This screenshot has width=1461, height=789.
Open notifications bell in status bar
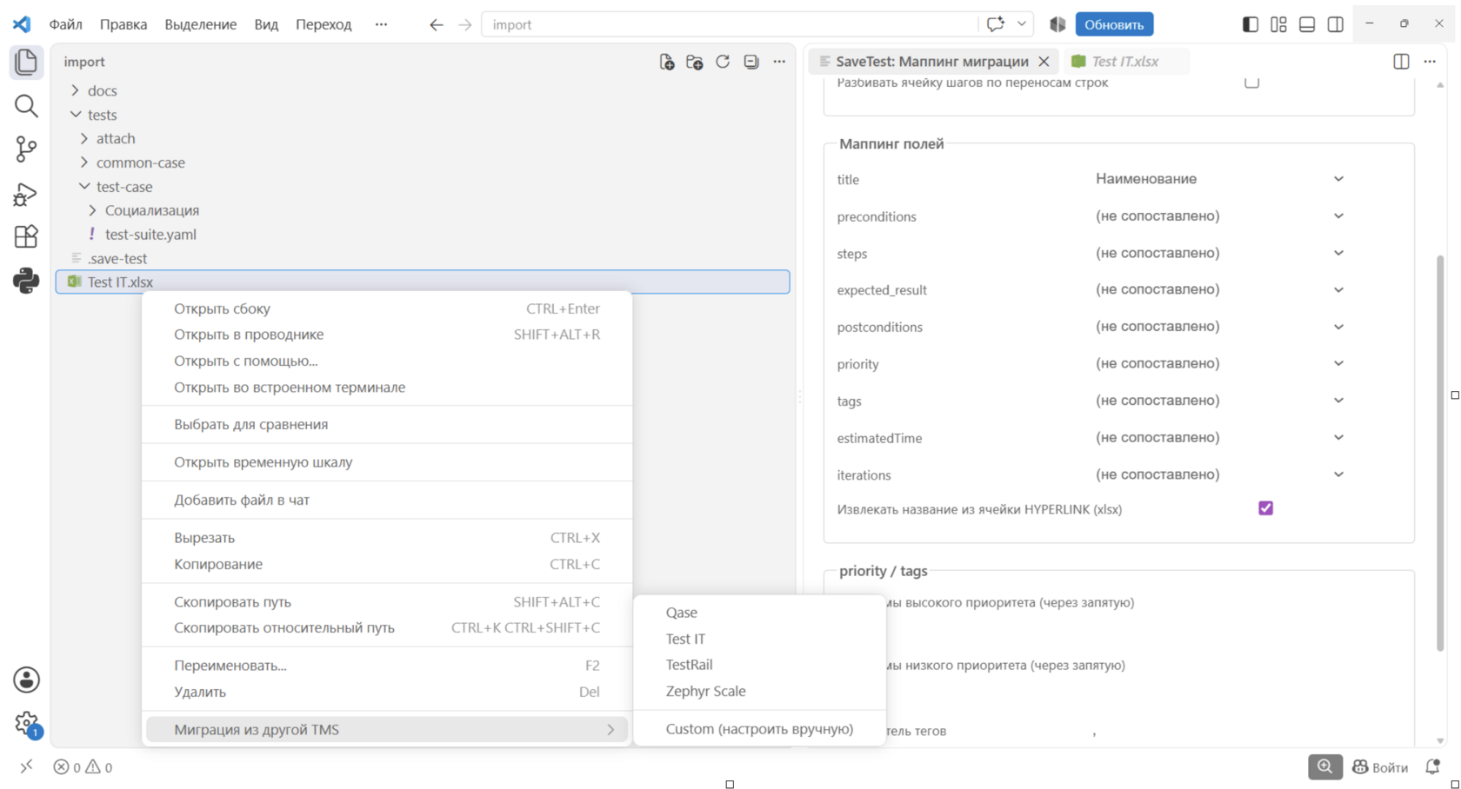pyautogui.click(x=1433, y=766)
